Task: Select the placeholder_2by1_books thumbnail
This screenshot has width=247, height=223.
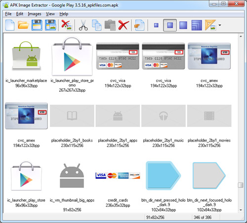Action: tap(72, 116)
